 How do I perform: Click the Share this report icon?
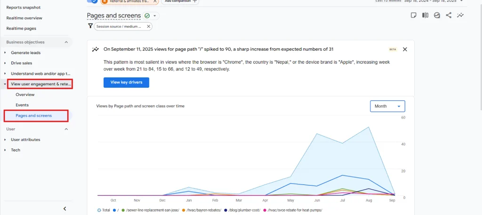tap(449, 15)
